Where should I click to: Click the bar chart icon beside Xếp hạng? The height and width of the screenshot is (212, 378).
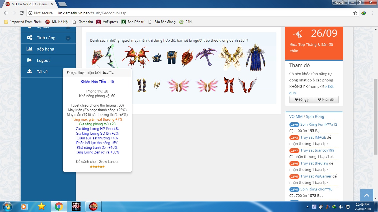(29, 49)
